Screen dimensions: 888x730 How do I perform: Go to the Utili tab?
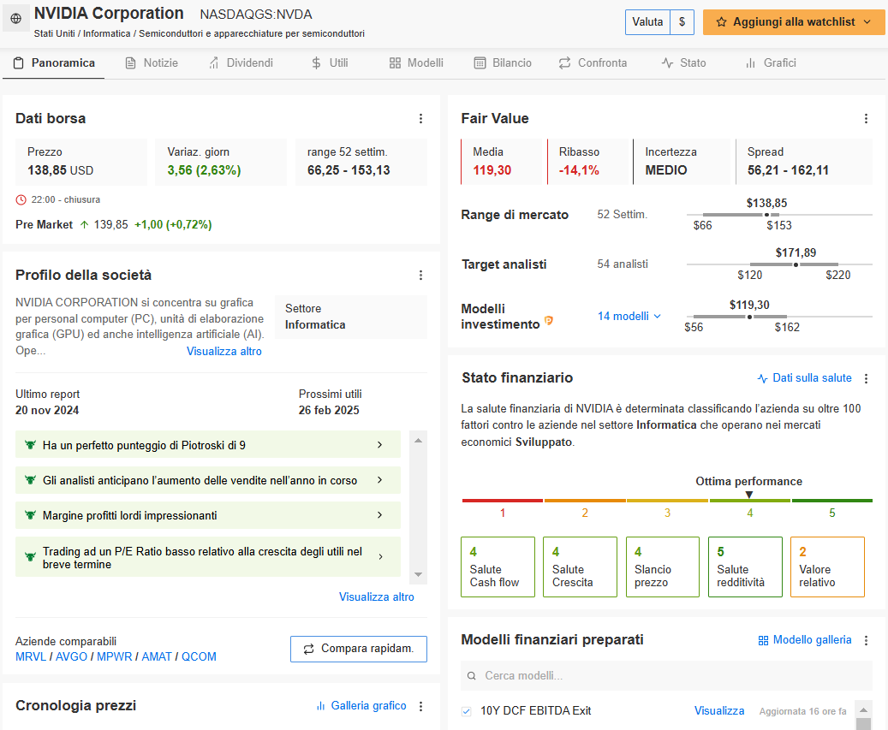coord(330,62)
